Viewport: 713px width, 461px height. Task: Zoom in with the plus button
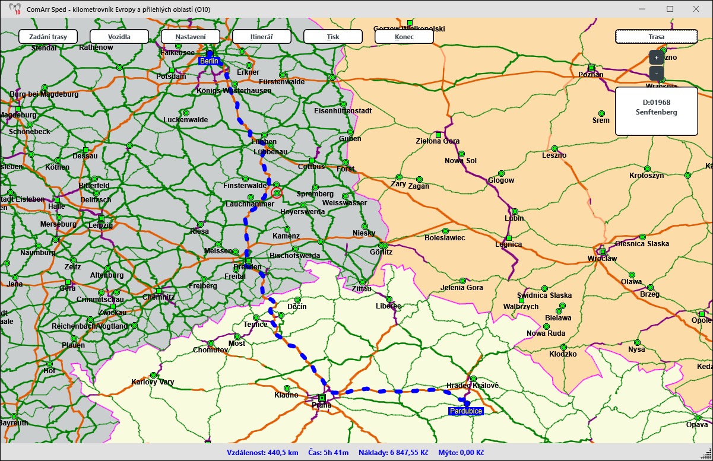[656, 58]
